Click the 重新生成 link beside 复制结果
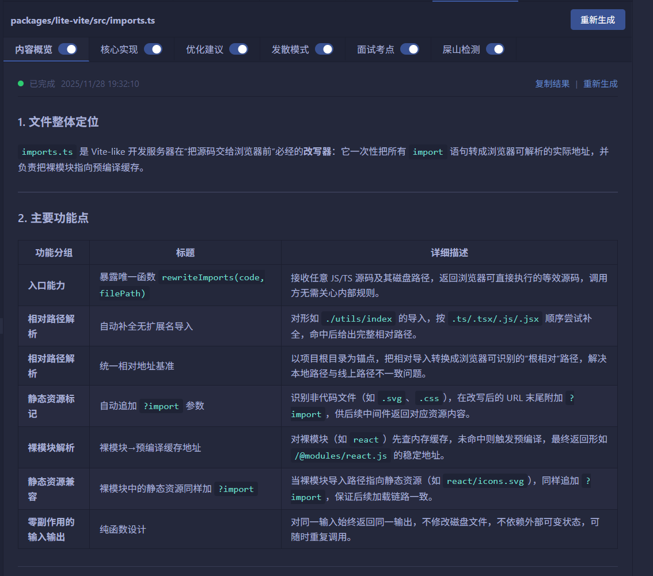 [x=601, y=83]
